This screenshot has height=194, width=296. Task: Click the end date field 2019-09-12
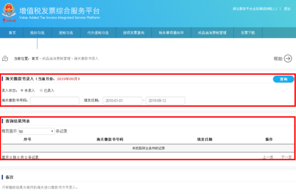[x=166, y=100]
